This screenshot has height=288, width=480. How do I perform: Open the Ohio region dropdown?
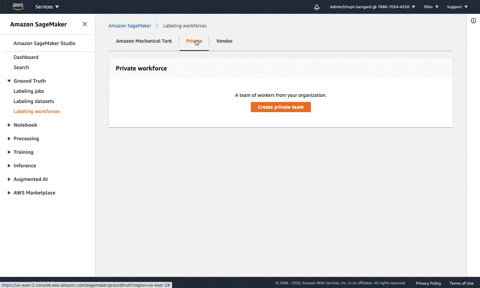pos(431,7)
